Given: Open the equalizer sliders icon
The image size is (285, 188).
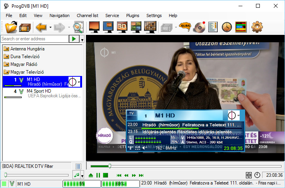Looking at the screenshot, I should [x=249, y=175].
